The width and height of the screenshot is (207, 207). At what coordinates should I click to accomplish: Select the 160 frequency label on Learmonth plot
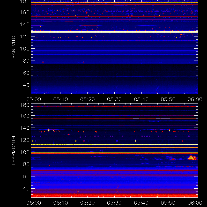point(25,116)
